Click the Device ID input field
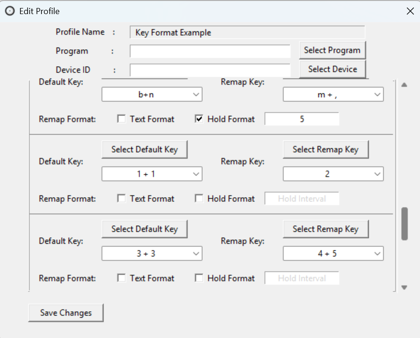The height and width of the screenshot is (338, 420). (x=210, y=70)
